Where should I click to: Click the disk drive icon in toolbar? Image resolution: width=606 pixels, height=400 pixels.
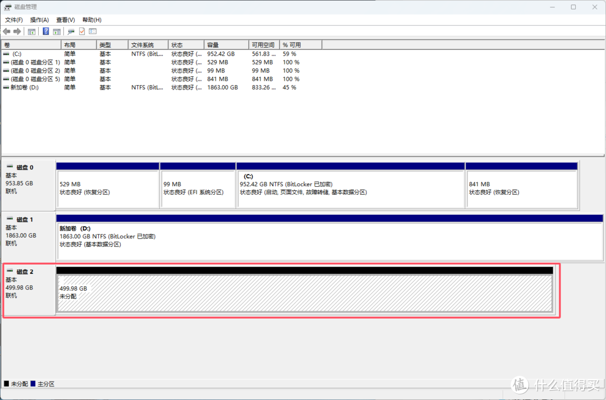click(71, 31)
